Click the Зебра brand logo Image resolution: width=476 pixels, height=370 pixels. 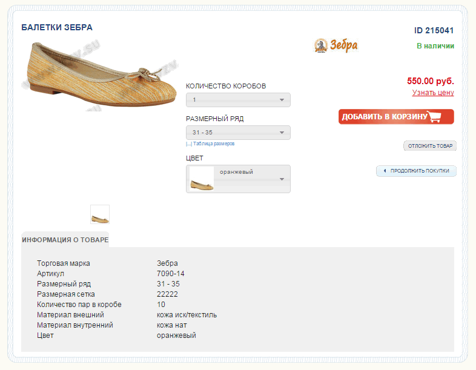[x=336, y=45]
